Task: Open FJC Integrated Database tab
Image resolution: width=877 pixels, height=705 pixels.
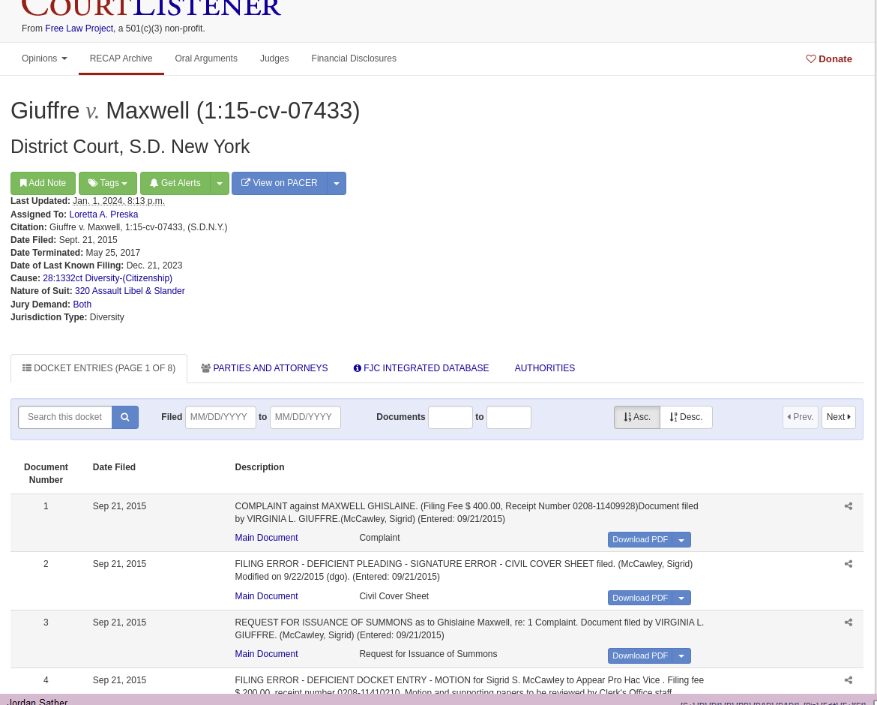Action: pos(421,368)
